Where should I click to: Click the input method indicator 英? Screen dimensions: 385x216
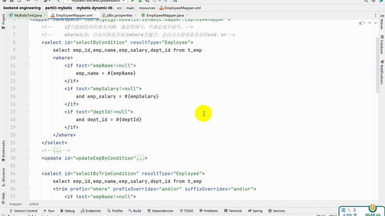[x=343, y=210]
